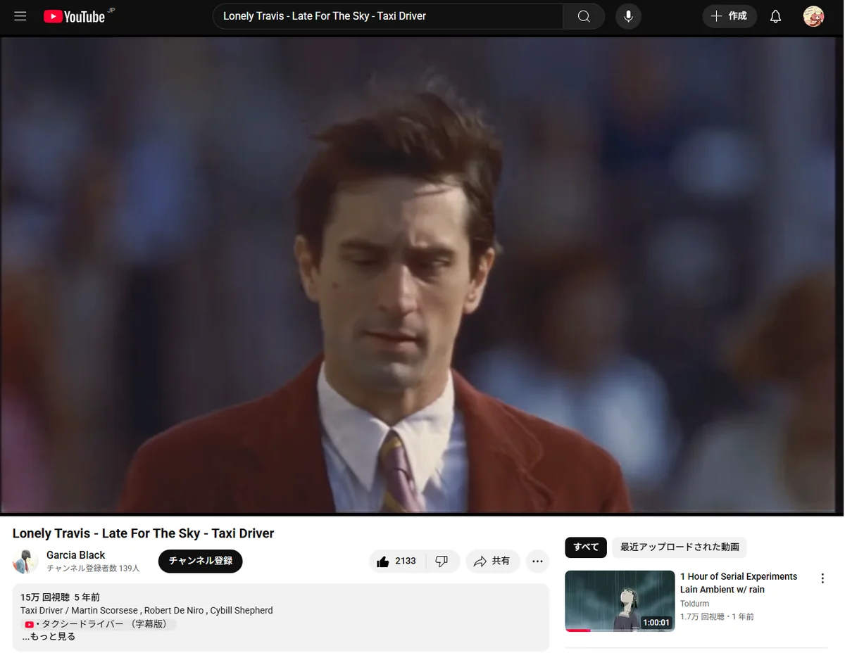The width and height of the screenshot is (845, 660).
Task: Open more actions three-dot menu beside share
Action: coord(537,561)
